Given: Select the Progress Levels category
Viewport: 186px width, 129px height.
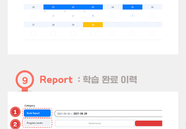Looking at the screenshot, I should click(37, 123).
